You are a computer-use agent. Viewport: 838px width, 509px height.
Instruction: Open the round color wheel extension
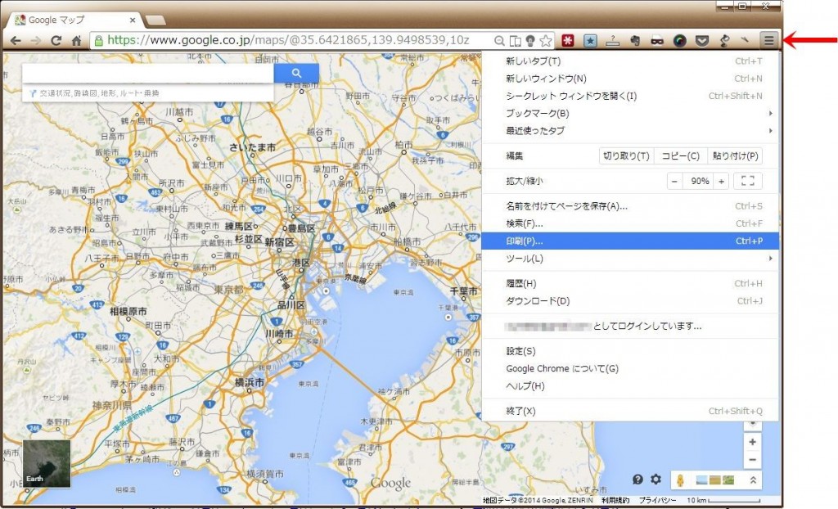click(x=679, y=41)
